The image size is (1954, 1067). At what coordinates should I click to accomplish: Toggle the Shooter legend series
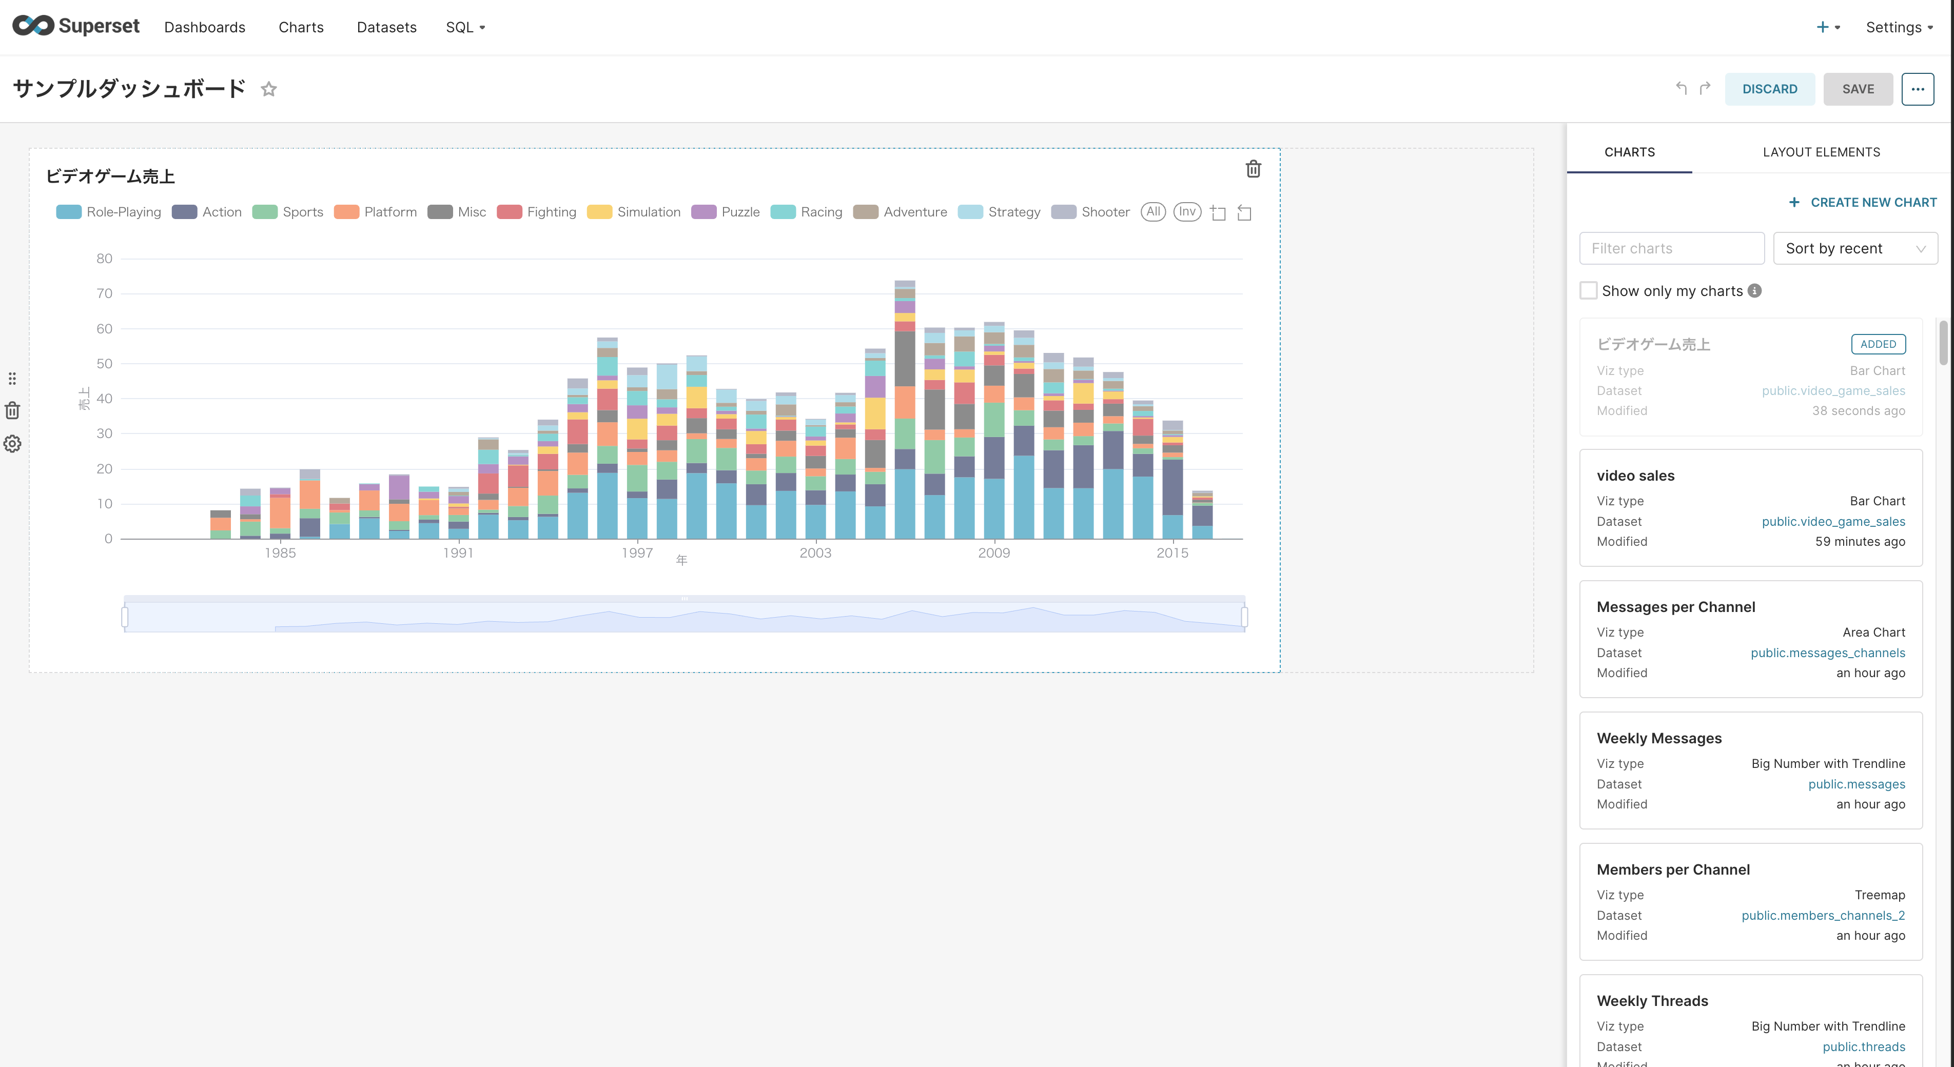(x=1091, y=212)
